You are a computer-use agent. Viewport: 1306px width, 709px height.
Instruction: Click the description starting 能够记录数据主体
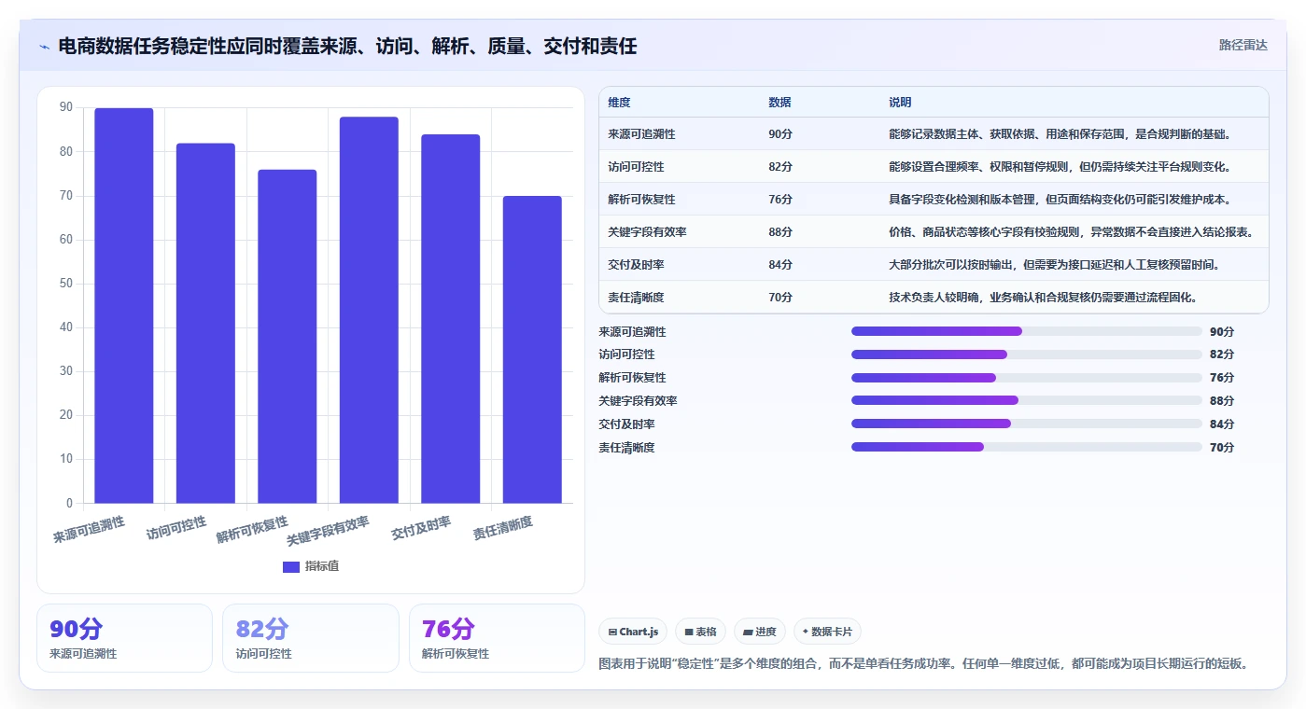pyautogui.click(x=1060, y=134)
